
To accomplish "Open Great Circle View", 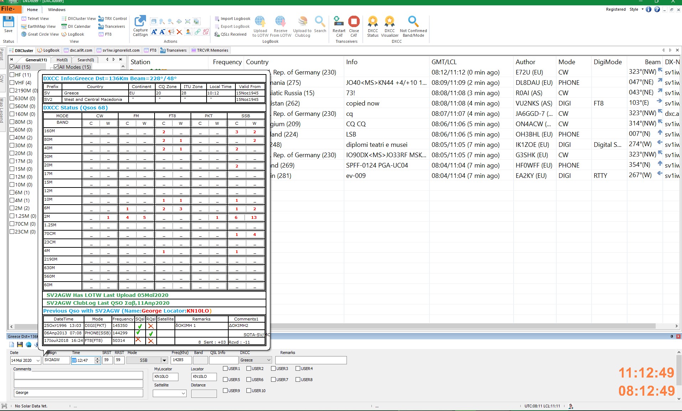I will click(x=40, y=34).
